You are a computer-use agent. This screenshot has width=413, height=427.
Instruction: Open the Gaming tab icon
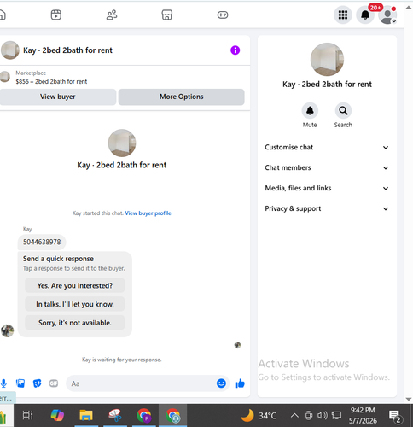tap(223, 15)
